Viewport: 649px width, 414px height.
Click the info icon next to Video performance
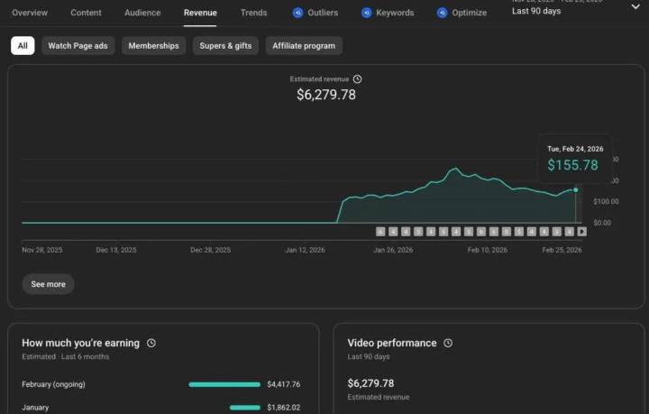click(448, 343)
